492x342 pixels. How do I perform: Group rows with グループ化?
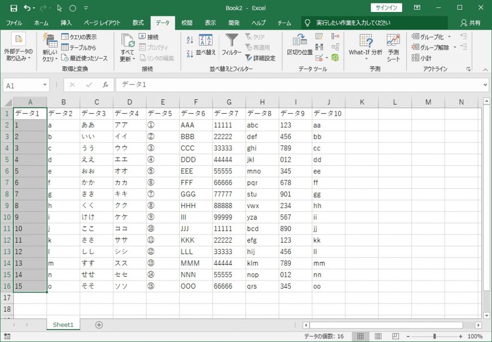click(428, 37)
